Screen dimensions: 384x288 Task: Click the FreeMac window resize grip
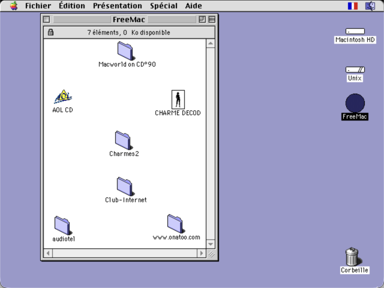[x=211, y=254]
